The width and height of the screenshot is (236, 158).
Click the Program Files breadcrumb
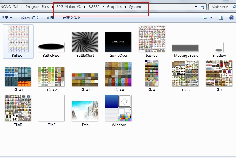37,7
